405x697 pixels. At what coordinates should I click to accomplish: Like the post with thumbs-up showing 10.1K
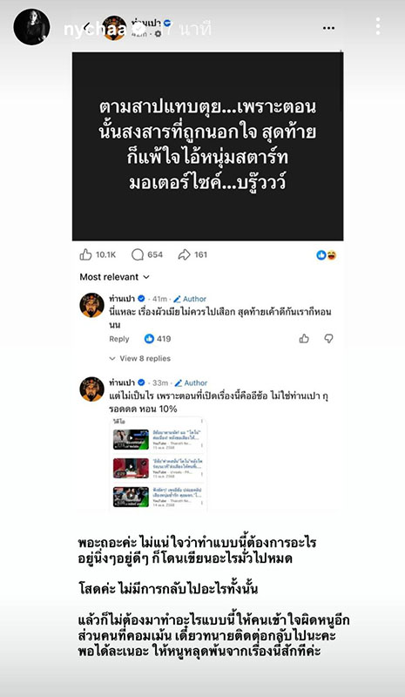85,254
